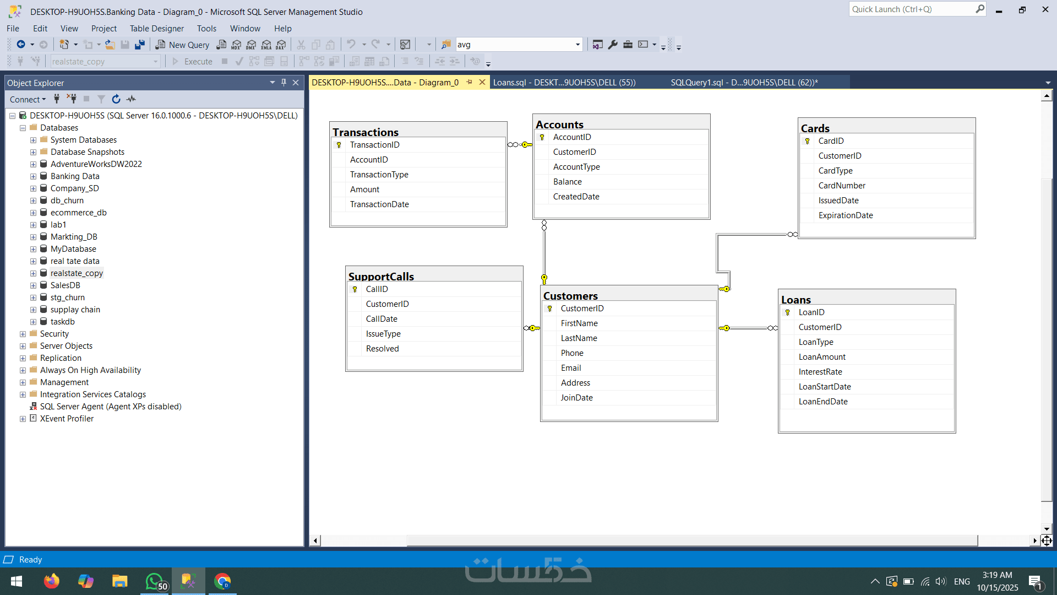The image size is (1057, 595).
Task: Expand the Banking Data database node
Action: tap(34, 176)
